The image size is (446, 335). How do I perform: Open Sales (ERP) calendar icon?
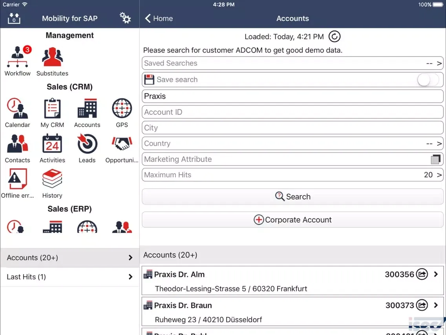[x=15, y=226]
